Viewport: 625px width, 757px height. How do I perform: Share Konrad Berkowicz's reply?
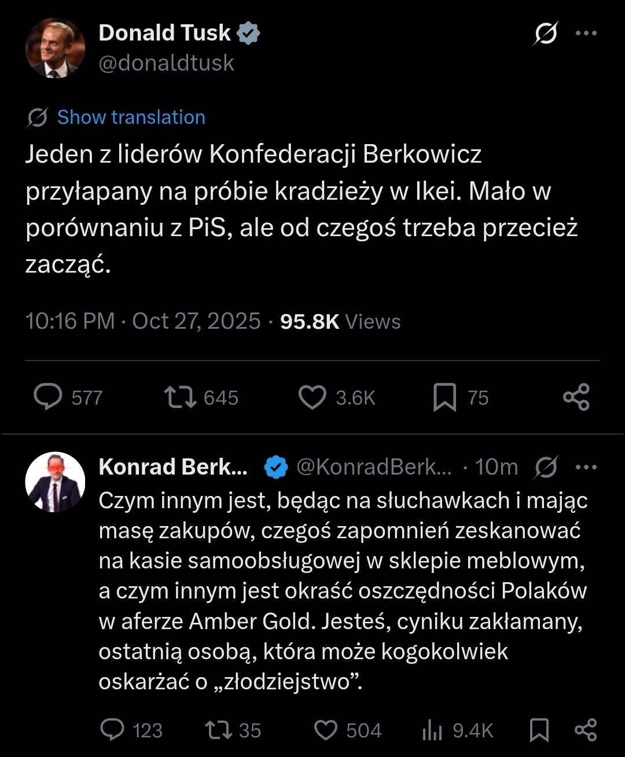coord(585,730)
